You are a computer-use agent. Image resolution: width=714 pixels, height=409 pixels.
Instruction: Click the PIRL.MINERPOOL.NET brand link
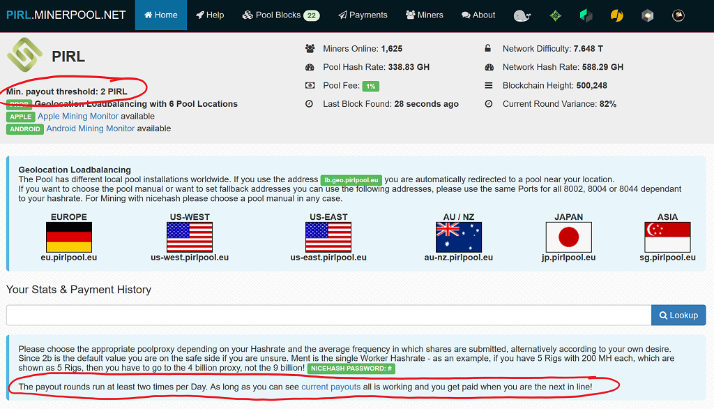[x=66, y=15]
